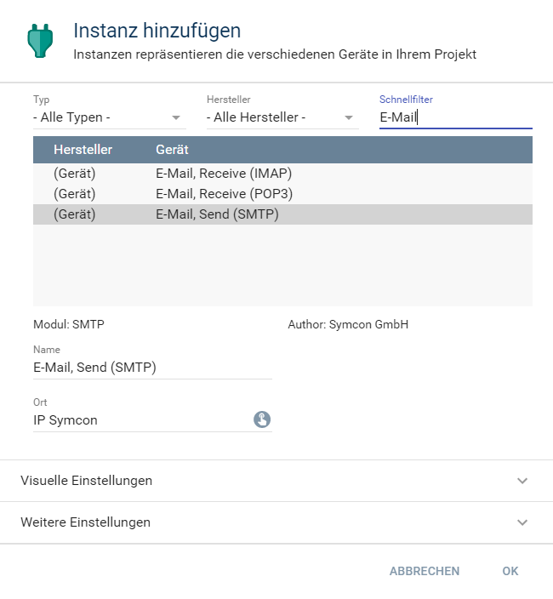The width and height of the screenshot is (553, 599).
Task: Expand Visuelle Einstellungen section
Action: (87, 481)
